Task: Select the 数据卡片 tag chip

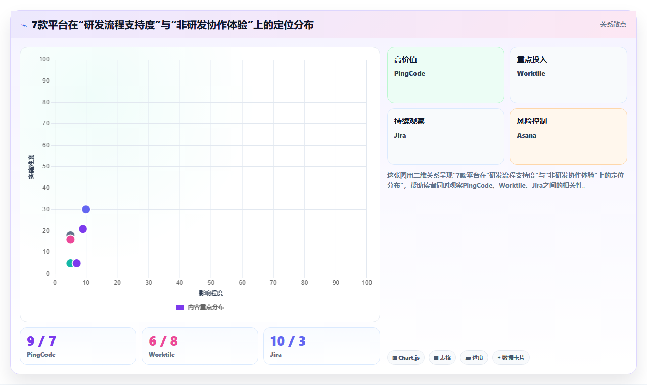Action: pos(511,358)
